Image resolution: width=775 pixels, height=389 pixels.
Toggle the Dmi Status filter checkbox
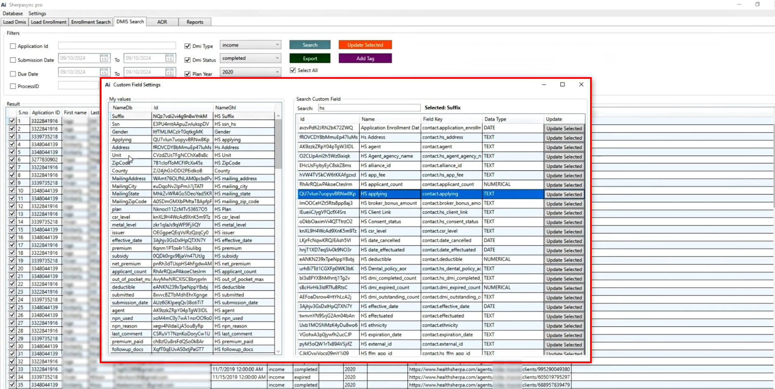click(x=187, y=60)
